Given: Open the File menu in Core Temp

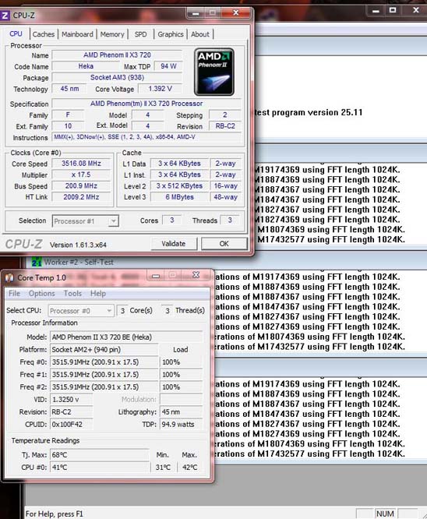Looking at the screenshot, I should (x=15, y=293).
